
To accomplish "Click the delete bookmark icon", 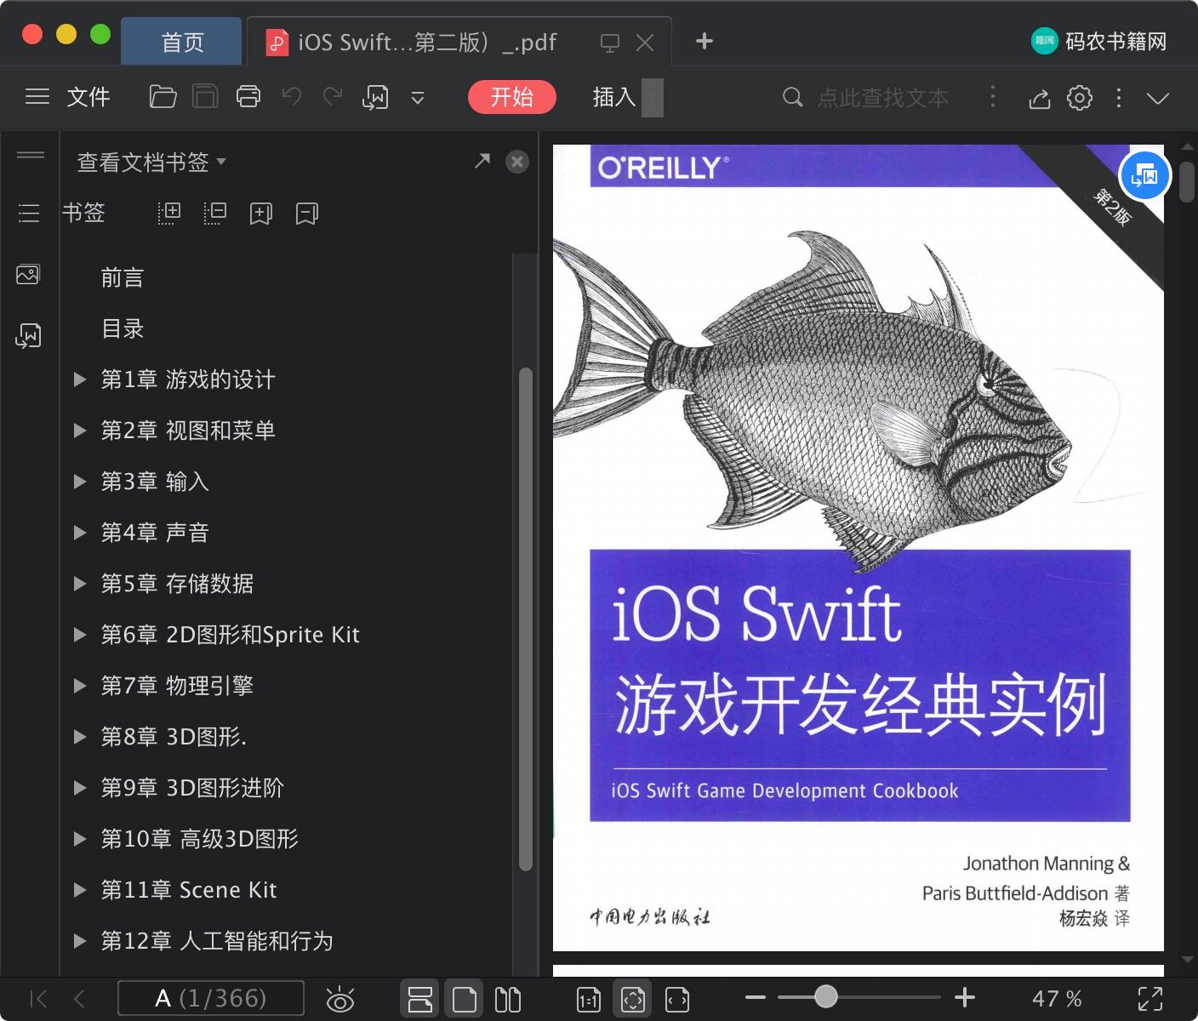I will click(x=306, y=213).
